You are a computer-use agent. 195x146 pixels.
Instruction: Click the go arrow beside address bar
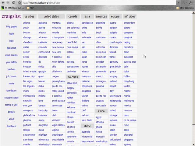tap(179, 3)
